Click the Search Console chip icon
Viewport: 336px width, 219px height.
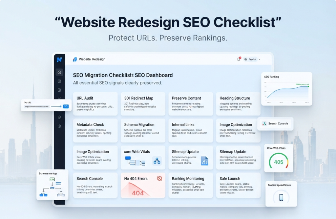pyautogui.click(x=264, y=123)
